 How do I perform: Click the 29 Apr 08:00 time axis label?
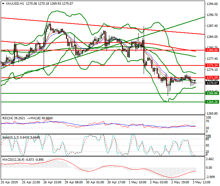[74, 182]
